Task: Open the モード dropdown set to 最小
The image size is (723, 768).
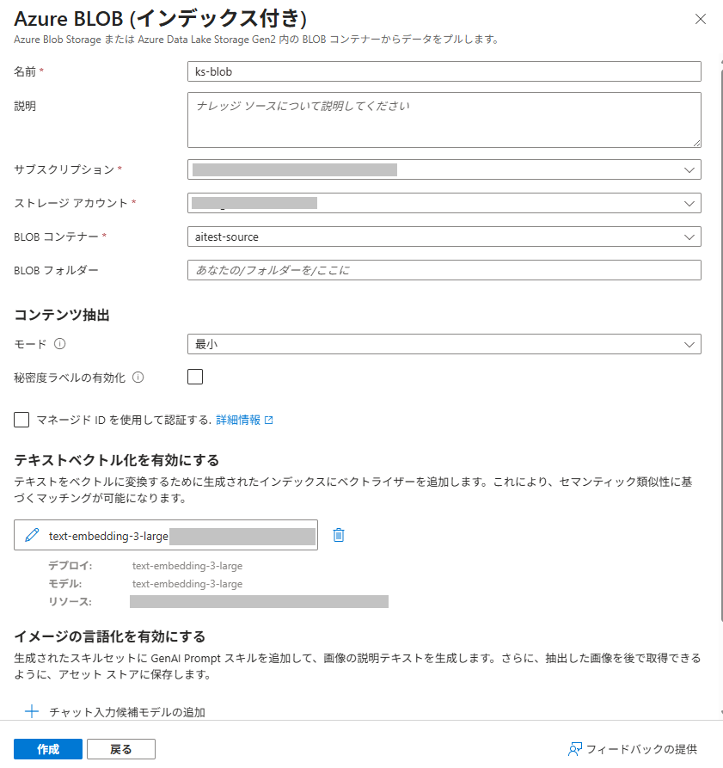Action: coord(444,344)
